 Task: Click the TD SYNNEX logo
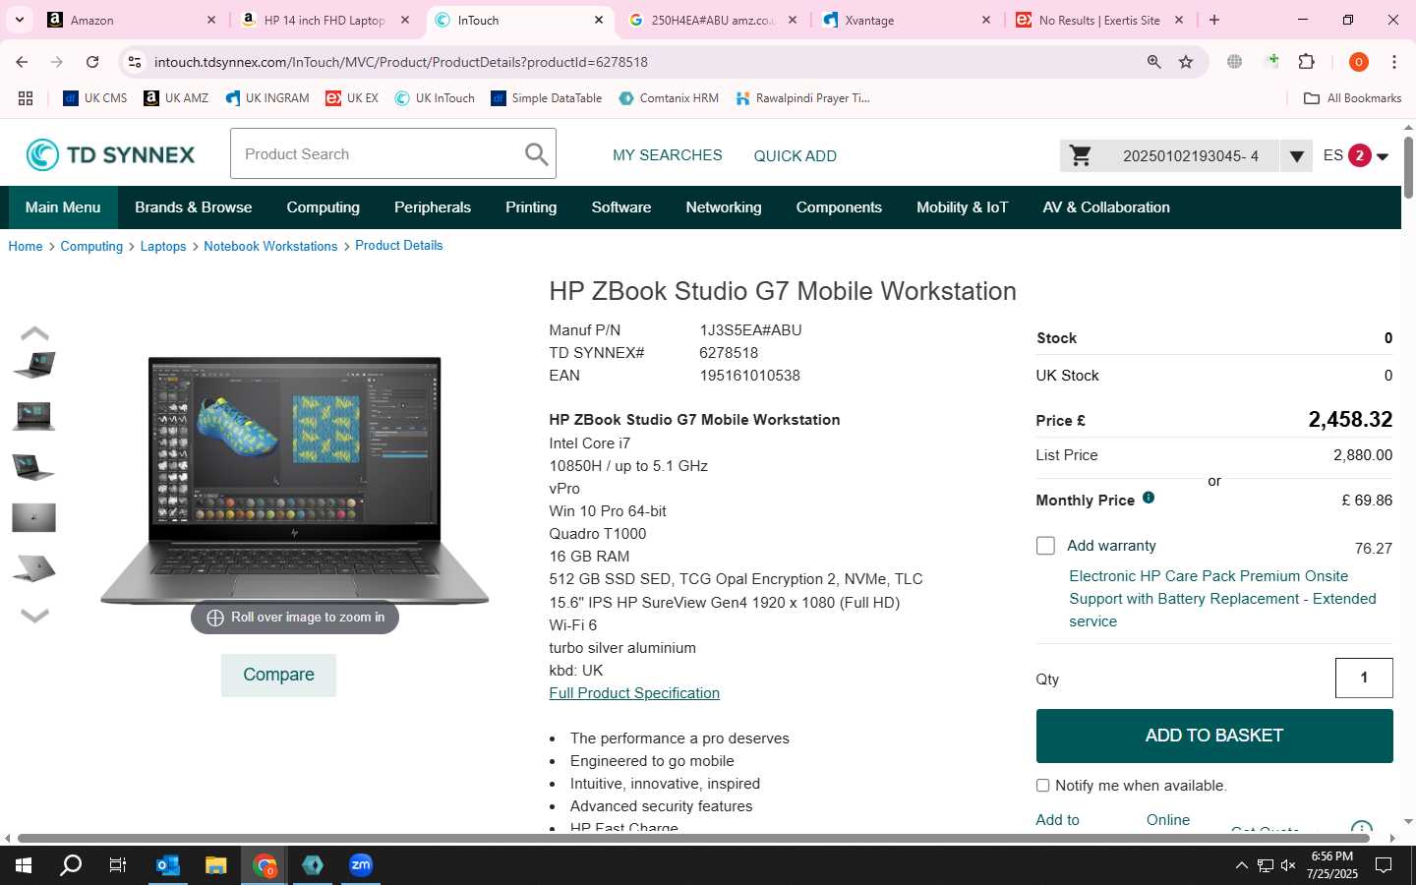tap(110, 154)
